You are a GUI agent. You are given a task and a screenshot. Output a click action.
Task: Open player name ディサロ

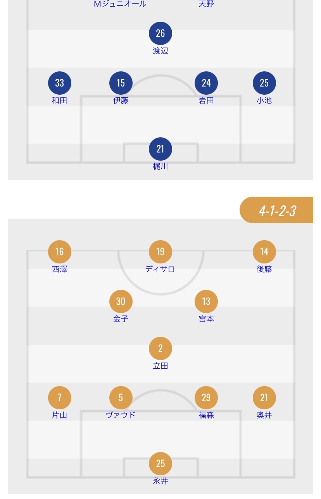click(160, 269)
